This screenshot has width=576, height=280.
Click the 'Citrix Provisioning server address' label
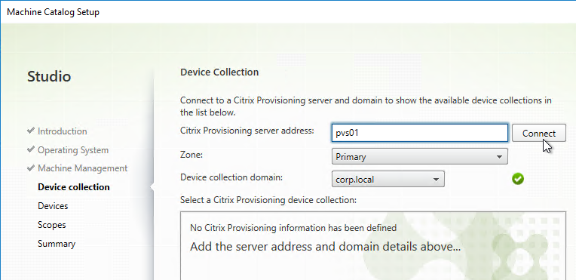click(247, 131)
